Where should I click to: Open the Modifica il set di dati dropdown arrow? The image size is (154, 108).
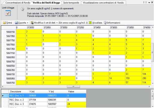coord(57,23)
